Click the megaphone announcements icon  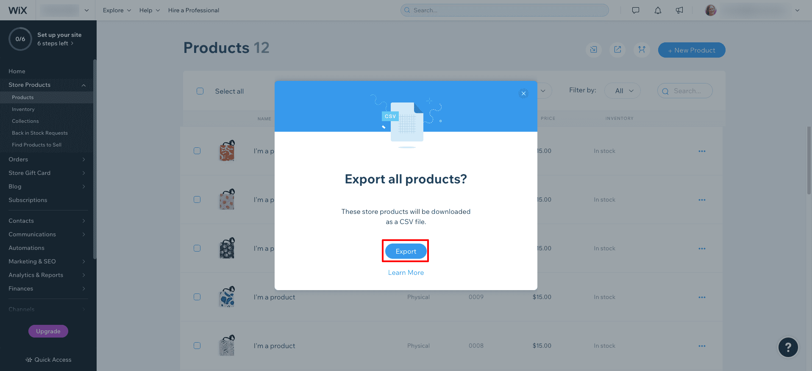[x=679, y=10]
